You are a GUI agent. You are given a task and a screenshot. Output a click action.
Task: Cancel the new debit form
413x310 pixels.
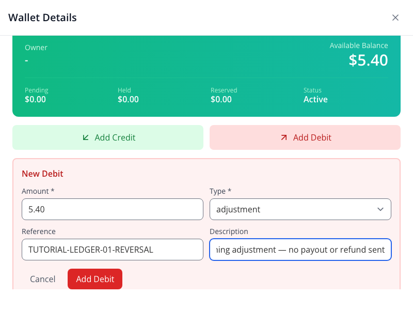coord(43,279)
